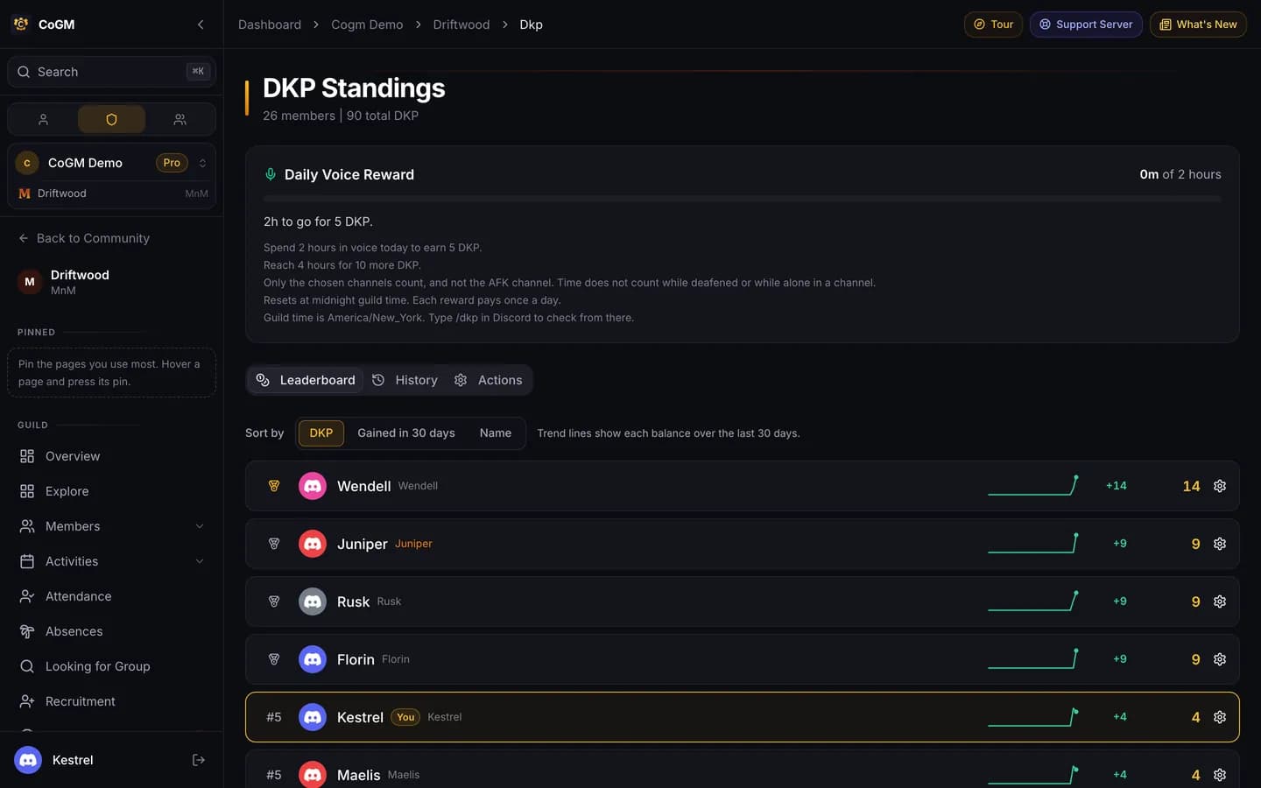Go Back to Community
The width and height of the screenshot is (1261, 788).
point(84,238)
